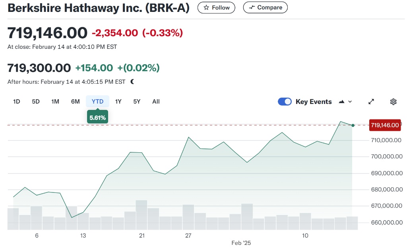407x248 pixels.
Task: Click the compare arrows icon
Action: [x=252, y=8]
